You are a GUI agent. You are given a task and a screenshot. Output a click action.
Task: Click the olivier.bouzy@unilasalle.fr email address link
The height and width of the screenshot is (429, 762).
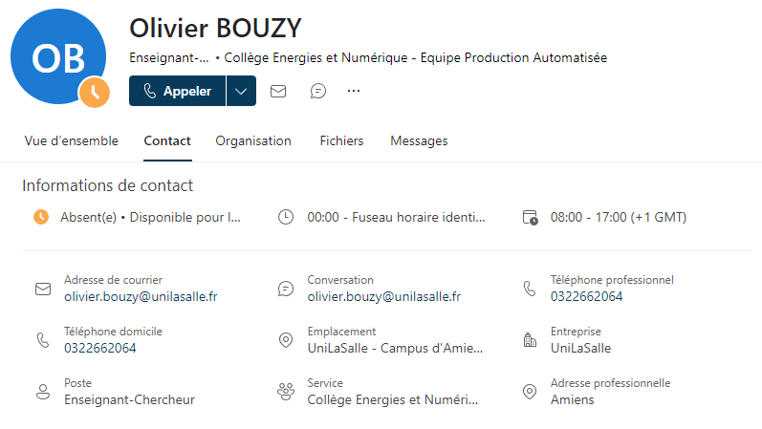click(141, 296)
